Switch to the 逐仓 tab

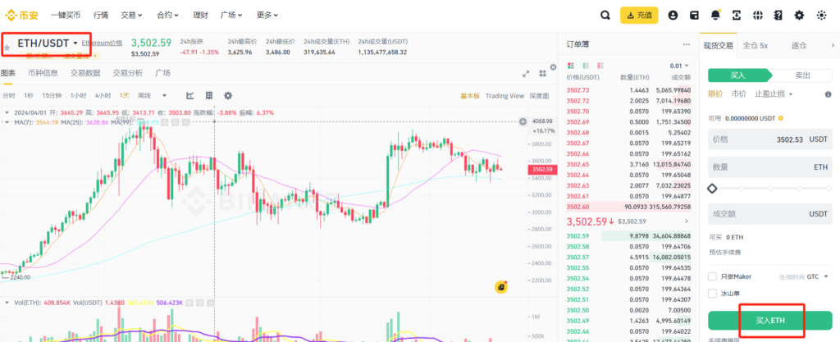click(799, 45)
